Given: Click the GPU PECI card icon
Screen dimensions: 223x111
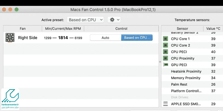Looking at the screenshot, I should [x=166, y=65].
